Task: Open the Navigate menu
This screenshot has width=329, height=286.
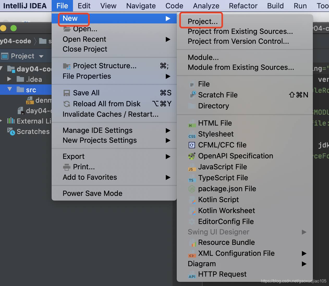Action: tap(141, 6)
